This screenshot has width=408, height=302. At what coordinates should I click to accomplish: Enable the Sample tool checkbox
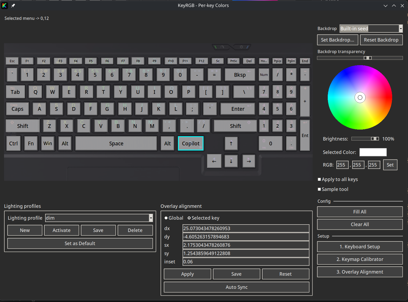[x=333, y=189]
